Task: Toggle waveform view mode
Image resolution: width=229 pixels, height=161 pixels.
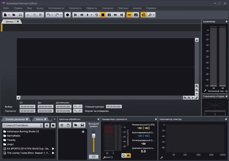Action: [x=129, y=15]
